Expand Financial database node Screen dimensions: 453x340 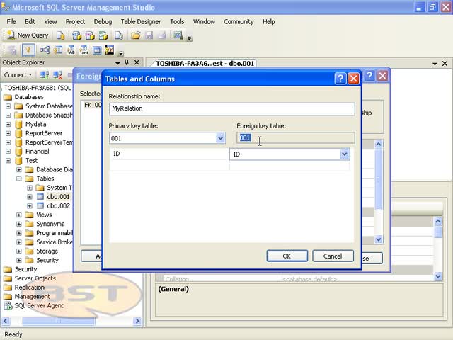point(8,152)
